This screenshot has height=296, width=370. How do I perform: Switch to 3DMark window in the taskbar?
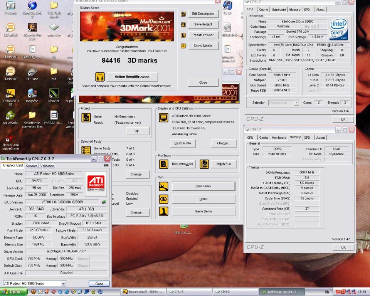[x=143, y=292]
